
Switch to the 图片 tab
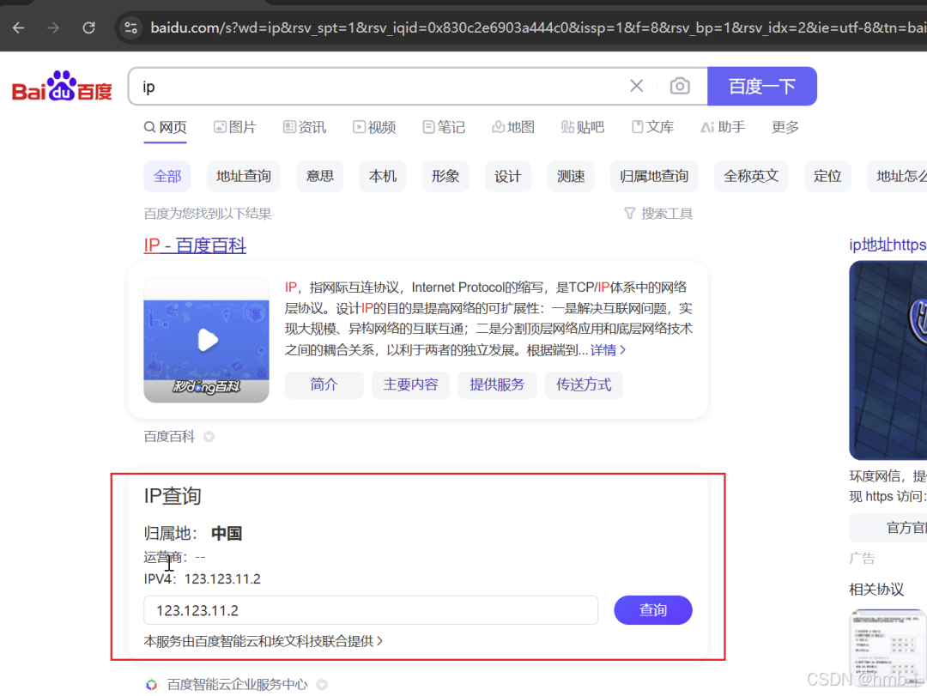(234, 127)
